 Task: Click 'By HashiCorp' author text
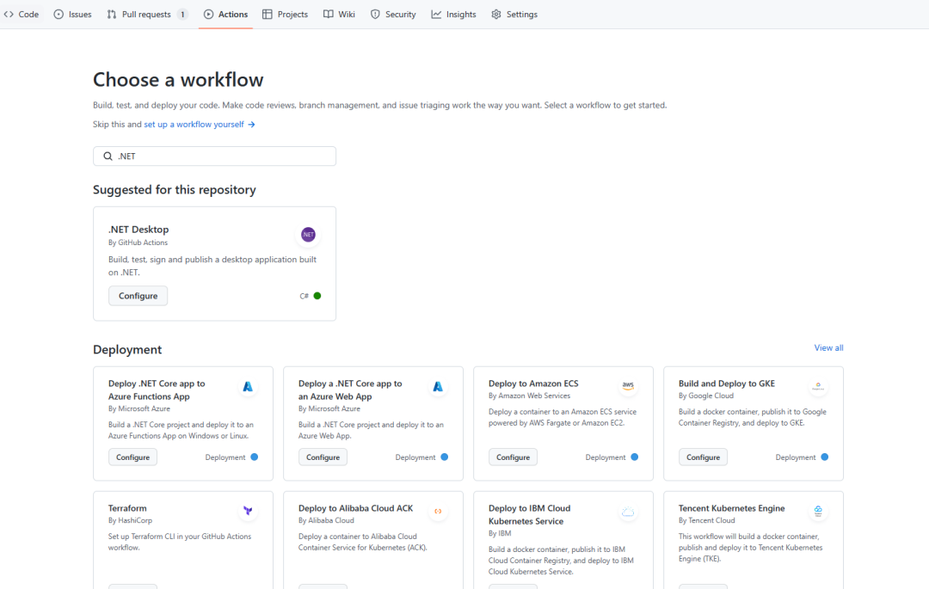(131, 520)
